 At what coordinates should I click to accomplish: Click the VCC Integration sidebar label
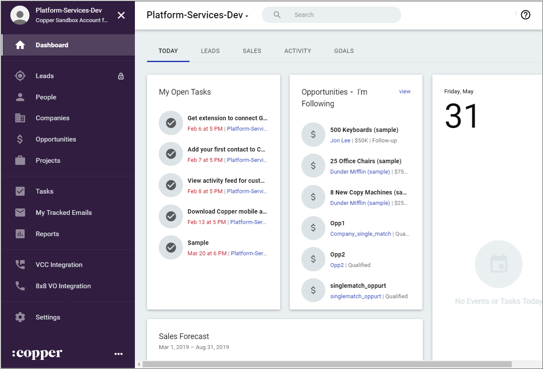pos(59,265)
